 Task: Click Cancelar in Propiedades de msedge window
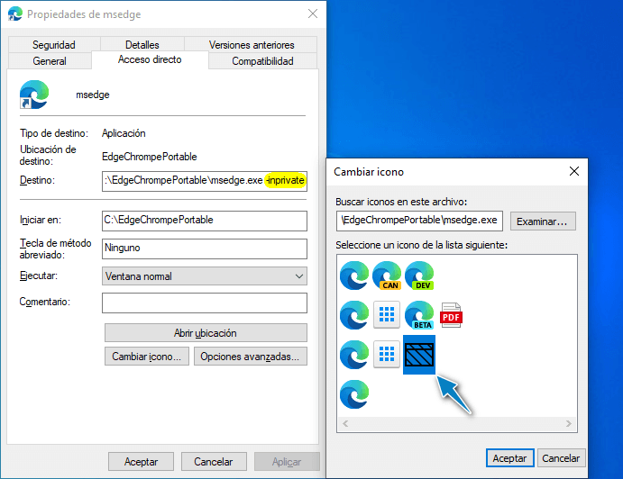click(214, 462)
